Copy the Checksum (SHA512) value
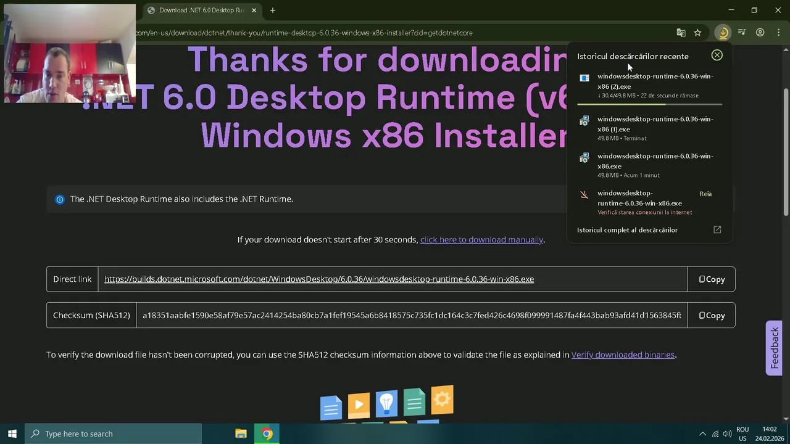This screenshot has width=790, height=444. click(711, 315)
